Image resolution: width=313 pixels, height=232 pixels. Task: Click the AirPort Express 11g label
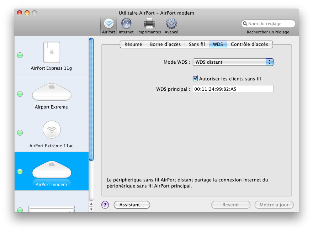coord(51,68)
